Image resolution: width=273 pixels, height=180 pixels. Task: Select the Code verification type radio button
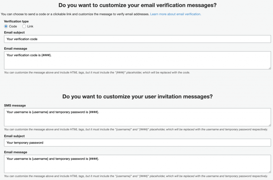coord(6,26)
